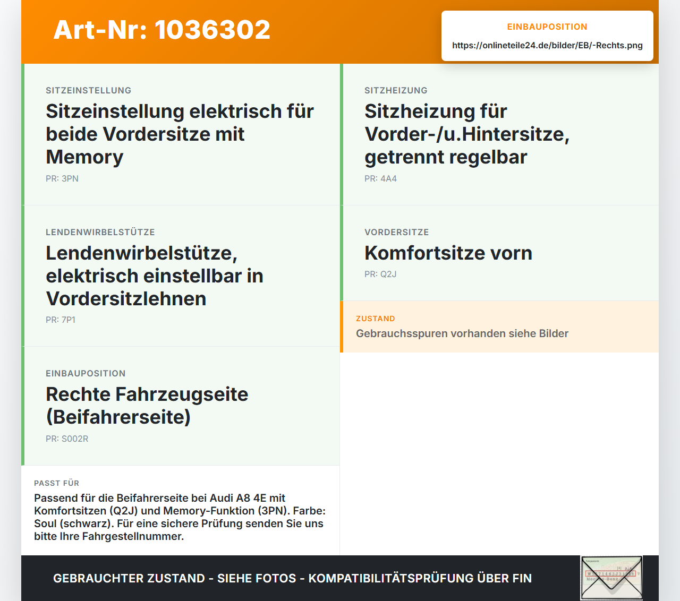Click the SITZHEIZUNG category label
The width and height of the screenshot is (680, 601).
(396, 90)
